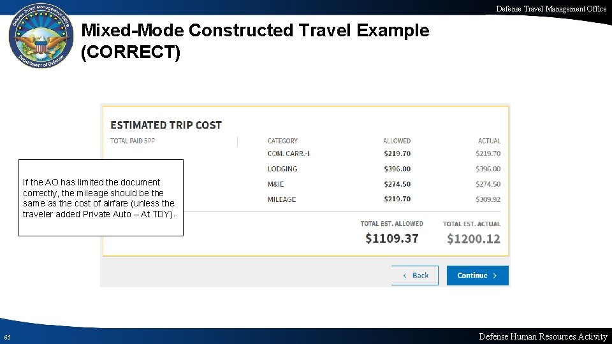
Task: Select the COM. CARR.-I category row
Action: tap(288, 154)
